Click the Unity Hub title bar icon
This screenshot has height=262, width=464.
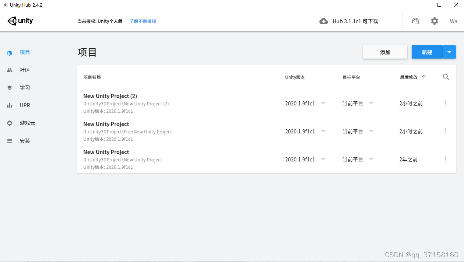tap(5, 5)
